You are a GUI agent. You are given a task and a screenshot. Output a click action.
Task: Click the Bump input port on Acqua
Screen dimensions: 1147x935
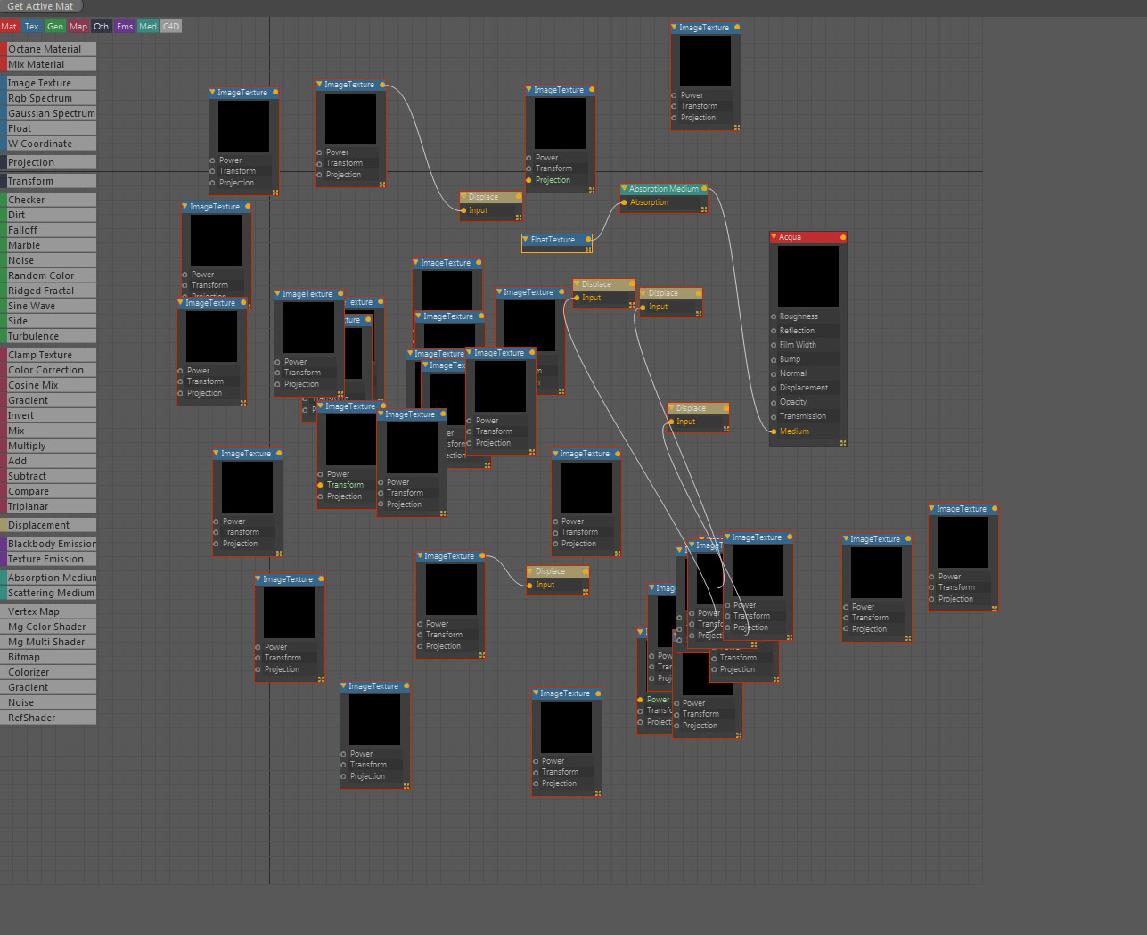[x=774, y=359]
